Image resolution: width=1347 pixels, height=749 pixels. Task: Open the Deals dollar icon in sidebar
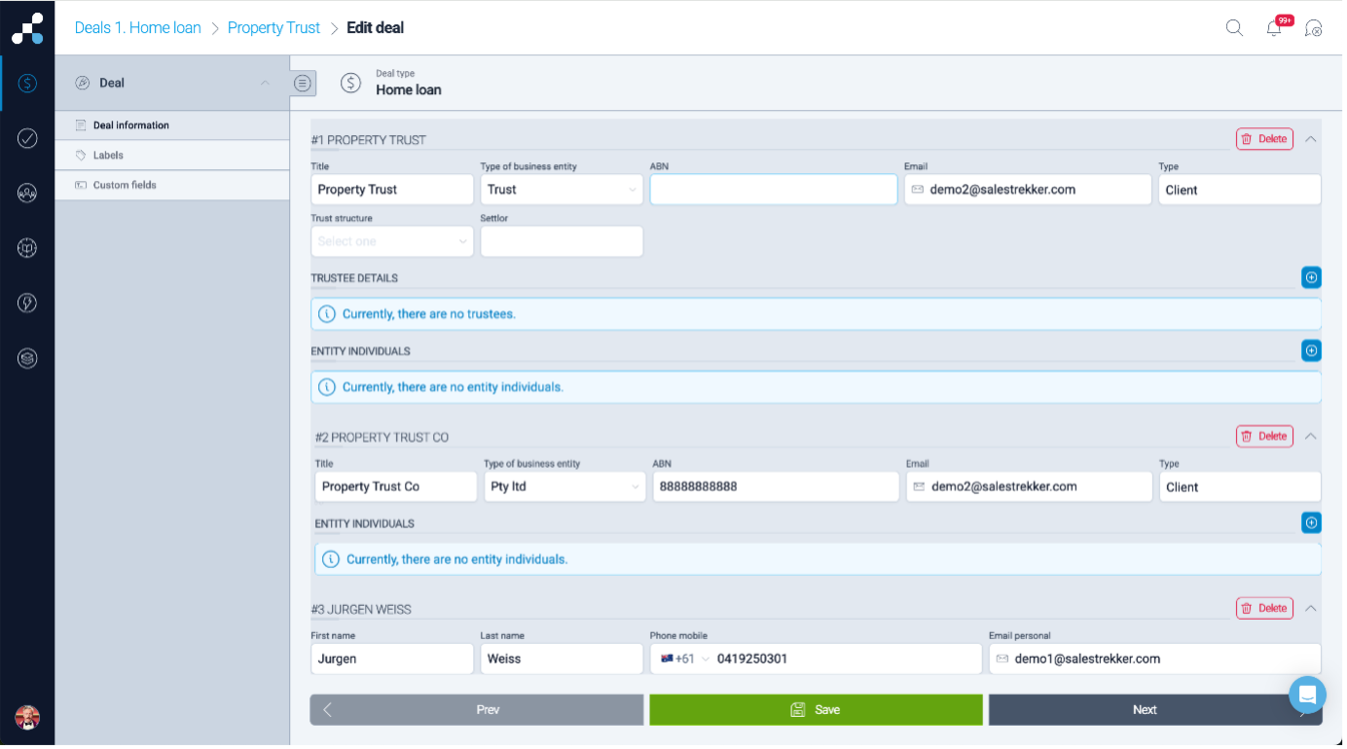click(27, 83)
